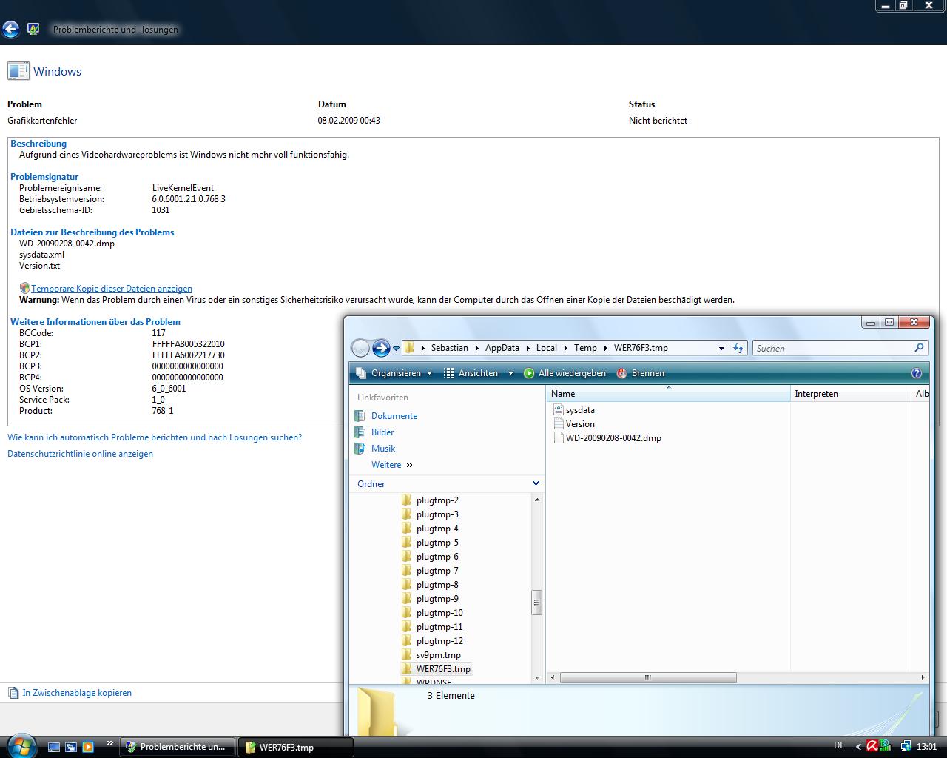Click the Windows report icon beside heading

[x=18, y=71]
